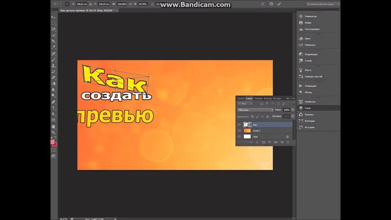Open the Гистограмма panel icon

(301, 29)
